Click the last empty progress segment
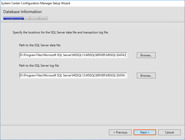The width and height of the screenshot is (185, 140). [x=43, y=18]
